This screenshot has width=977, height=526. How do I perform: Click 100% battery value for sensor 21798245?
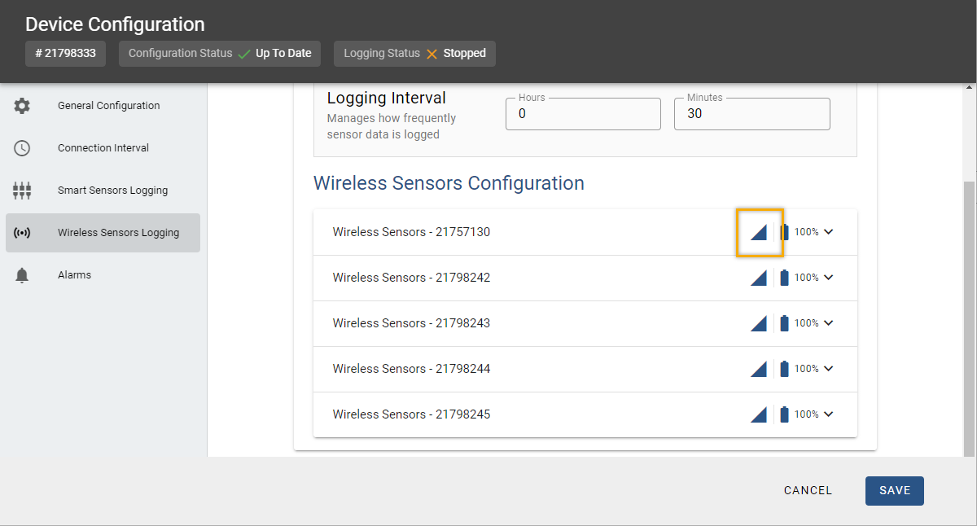point(807,414)
